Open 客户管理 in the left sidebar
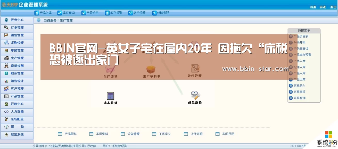Image resolution: width=338 pixels, height=149 pixels. coord(17,89)
